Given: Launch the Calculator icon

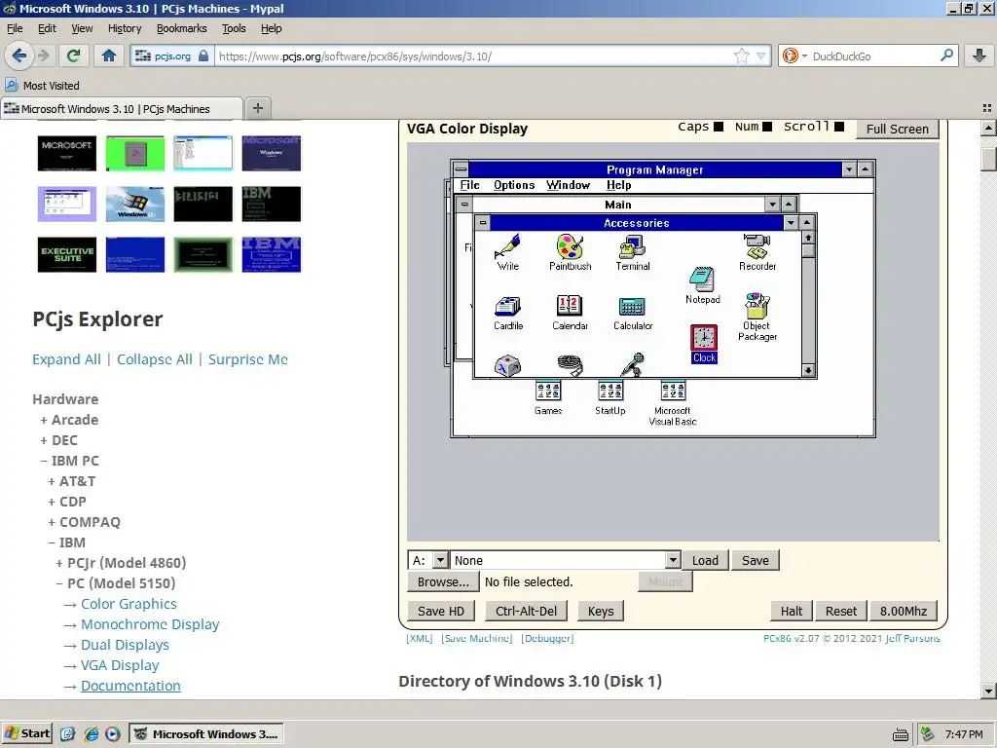Looking at the screenshot, I should click(633, 313).
